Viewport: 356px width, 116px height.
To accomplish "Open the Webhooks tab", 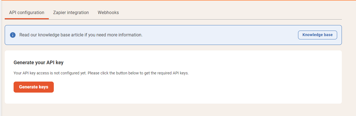I will (108, 13).
